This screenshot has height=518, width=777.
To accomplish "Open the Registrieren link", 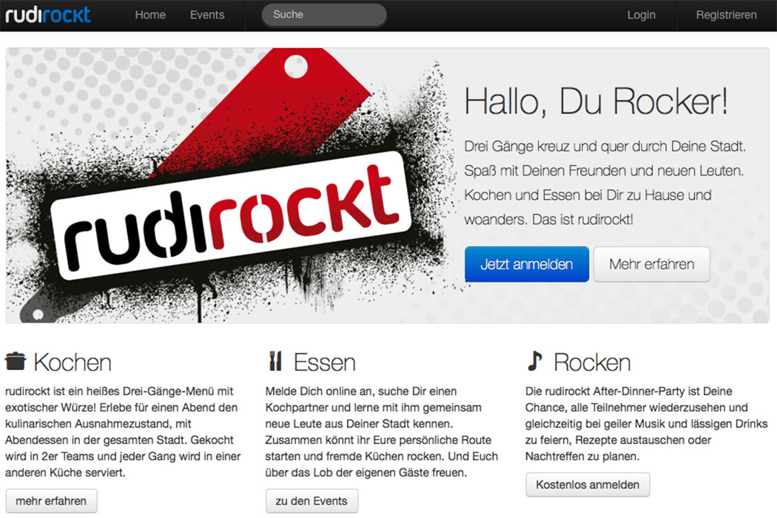I will pyautogui.click(x=726, y=15).
